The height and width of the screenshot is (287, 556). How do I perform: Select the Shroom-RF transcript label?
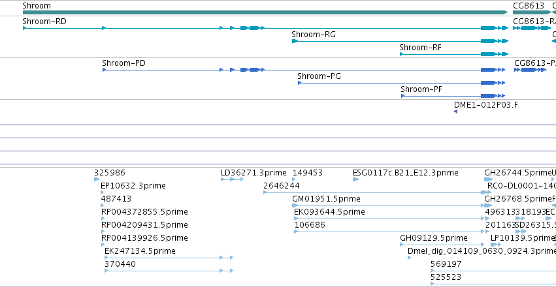coord(421,48)
